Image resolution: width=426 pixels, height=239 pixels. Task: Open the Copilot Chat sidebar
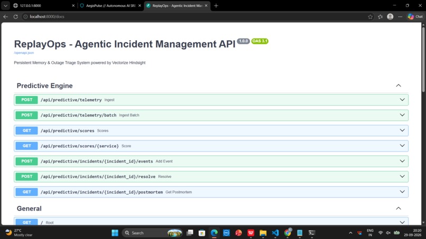pyautogui.click(x=415, y=16)
